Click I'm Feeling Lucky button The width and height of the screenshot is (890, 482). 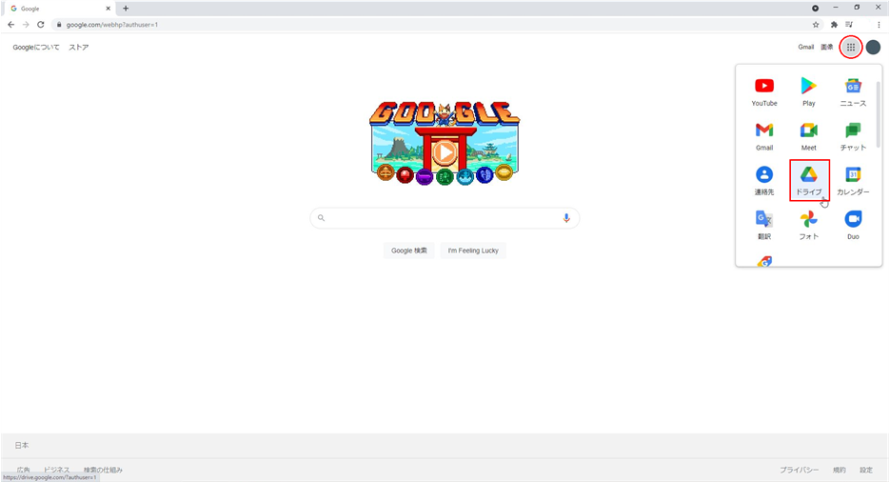point(473,251)
